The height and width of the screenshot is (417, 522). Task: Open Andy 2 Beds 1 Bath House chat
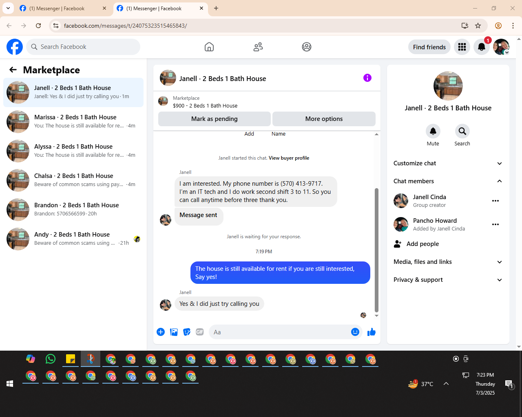73,239
